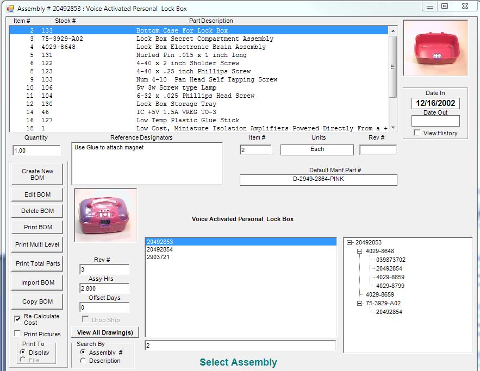Screen dimensions: 480x371
Task: Select the 4029-8799 tree item
Action: coord(390,286)
